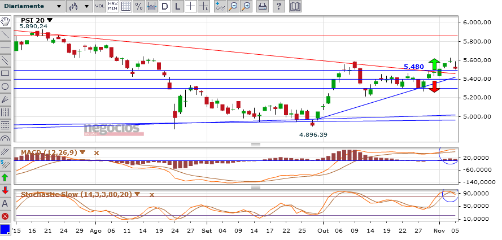Open the MACD indicator settings menu
This screenshot has height=240, width=502.
tap(83, 152)
